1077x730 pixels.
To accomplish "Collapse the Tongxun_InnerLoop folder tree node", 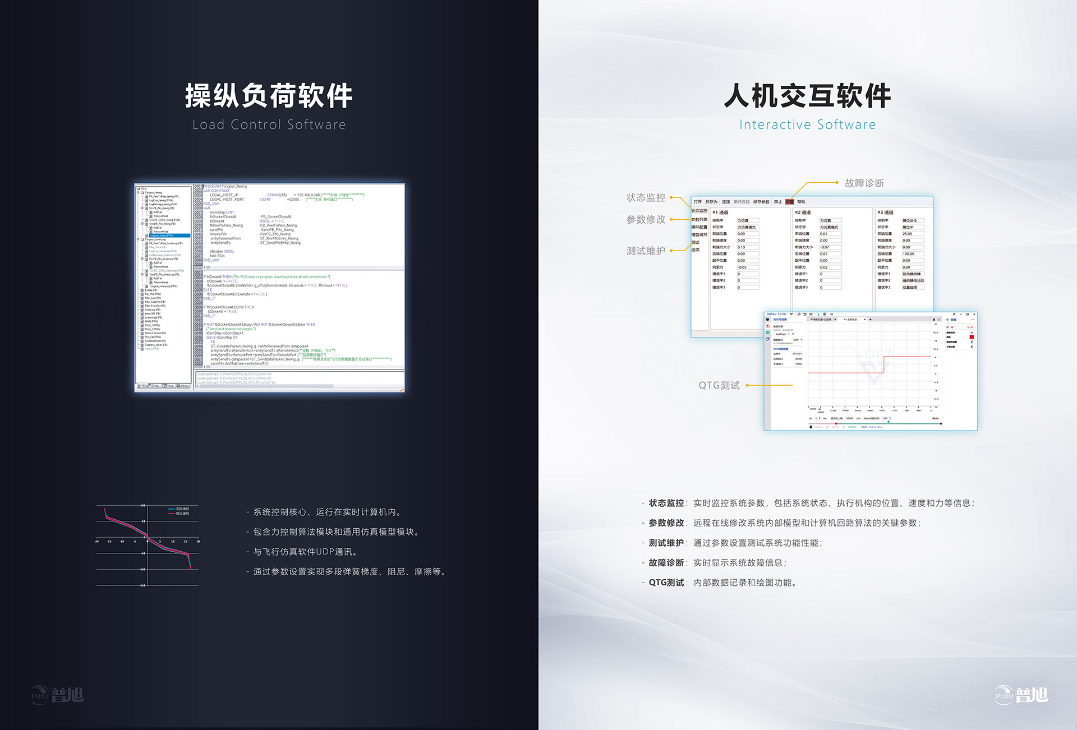I will coord(138,239).
